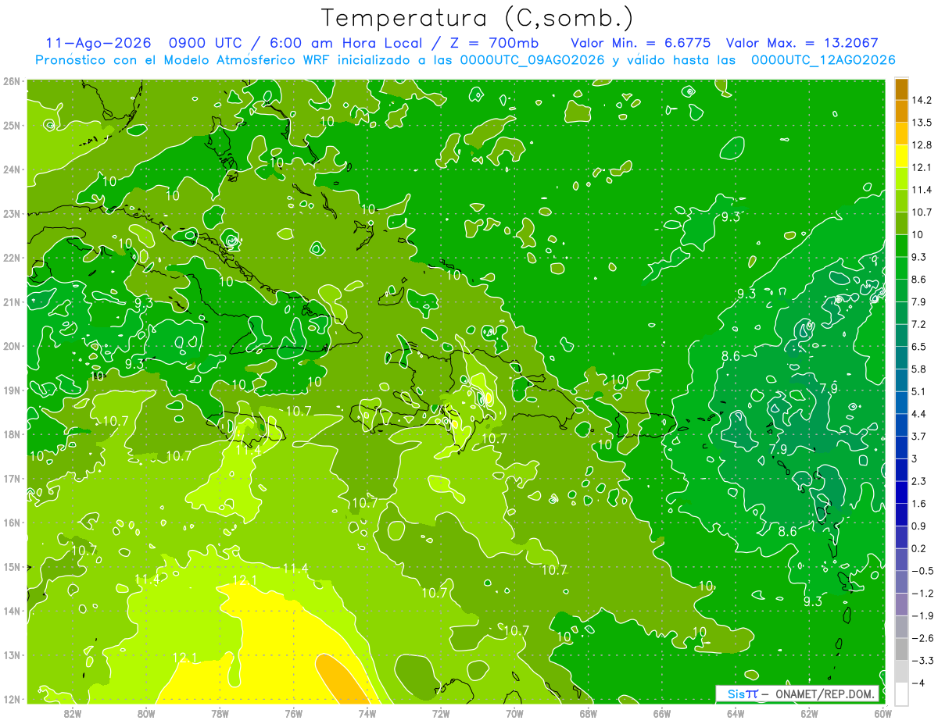Click the 3.7 colorbar label

point(919,436)
